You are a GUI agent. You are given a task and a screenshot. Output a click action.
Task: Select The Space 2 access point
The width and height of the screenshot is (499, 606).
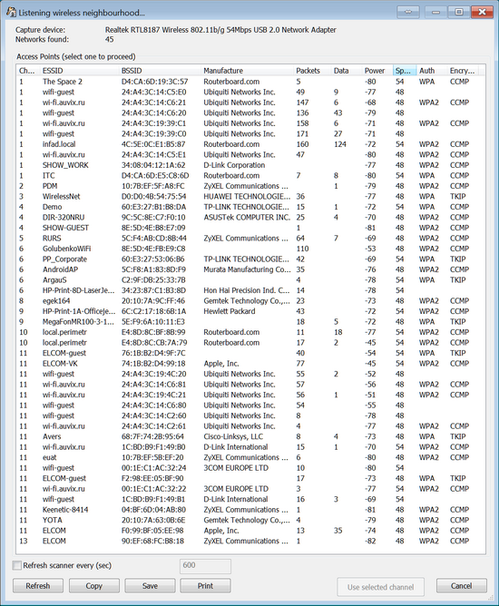pyautogui.click(x=250, y=82)
